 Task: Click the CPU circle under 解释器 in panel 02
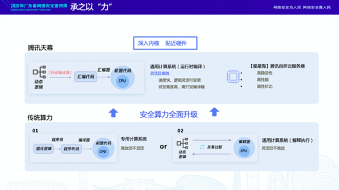(244, 151)
